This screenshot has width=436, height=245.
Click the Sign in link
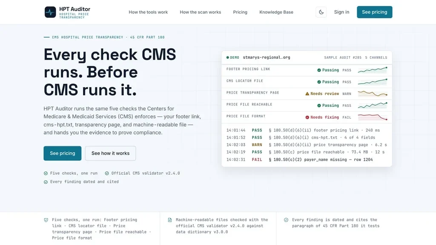click(342, 12)
